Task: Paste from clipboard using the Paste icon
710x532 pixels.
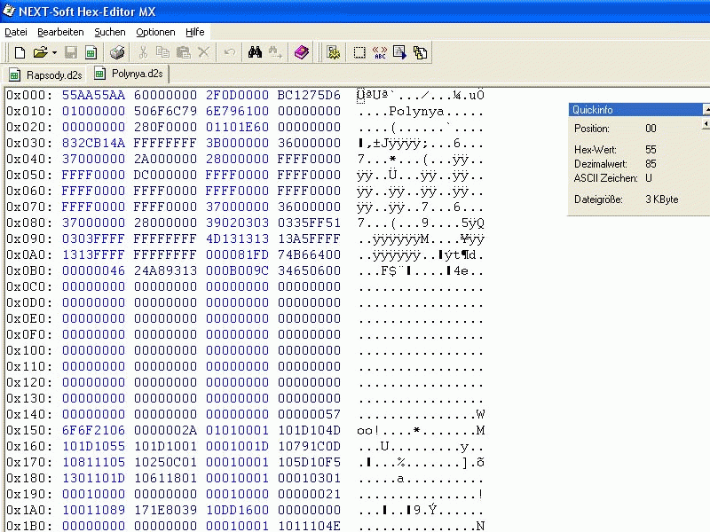Action: click(184, 53)
